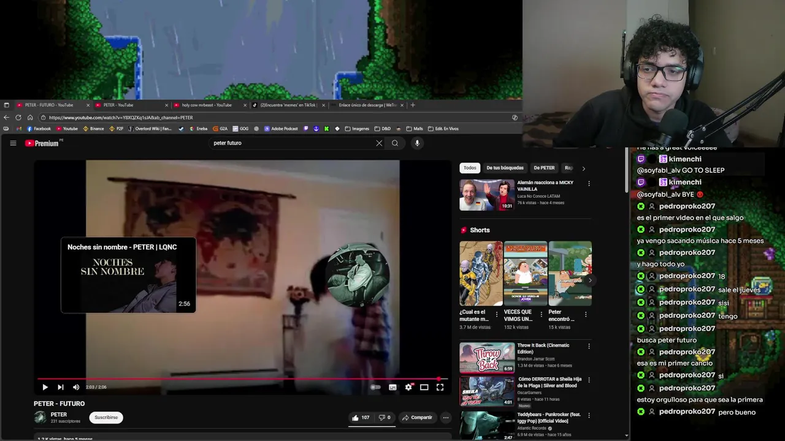Start voice search with the microphone
Screen dimensions: 785x441
pos(417,143)
